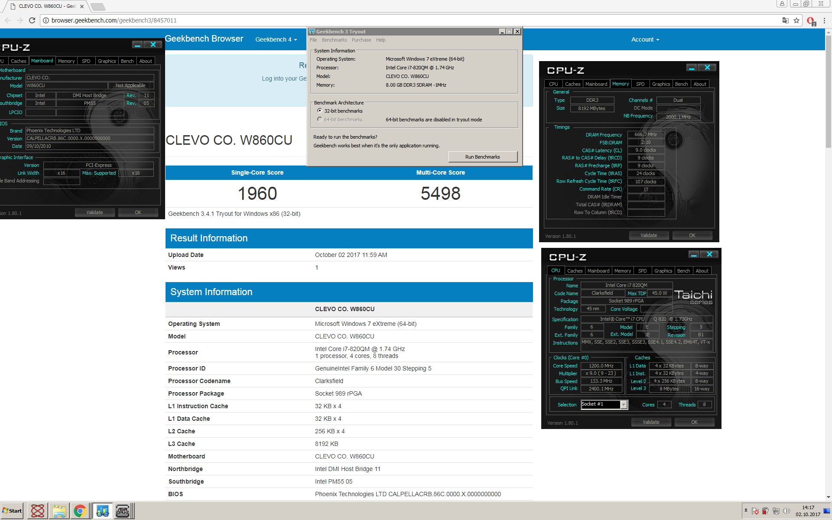Open Action Center flag tray icon
Image resolution: width=832 pixels, height=520 pixels.
click(755, 511)
